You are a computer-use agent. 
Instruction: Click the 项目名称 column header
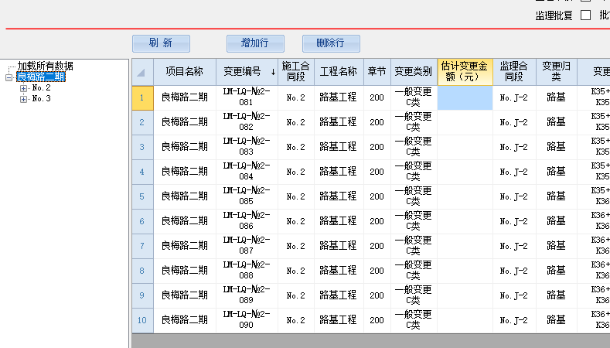pos(185,72)
